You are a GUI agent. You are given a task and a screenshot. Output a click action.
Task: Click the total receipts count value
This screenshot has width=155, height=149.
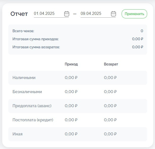[142, 31]
